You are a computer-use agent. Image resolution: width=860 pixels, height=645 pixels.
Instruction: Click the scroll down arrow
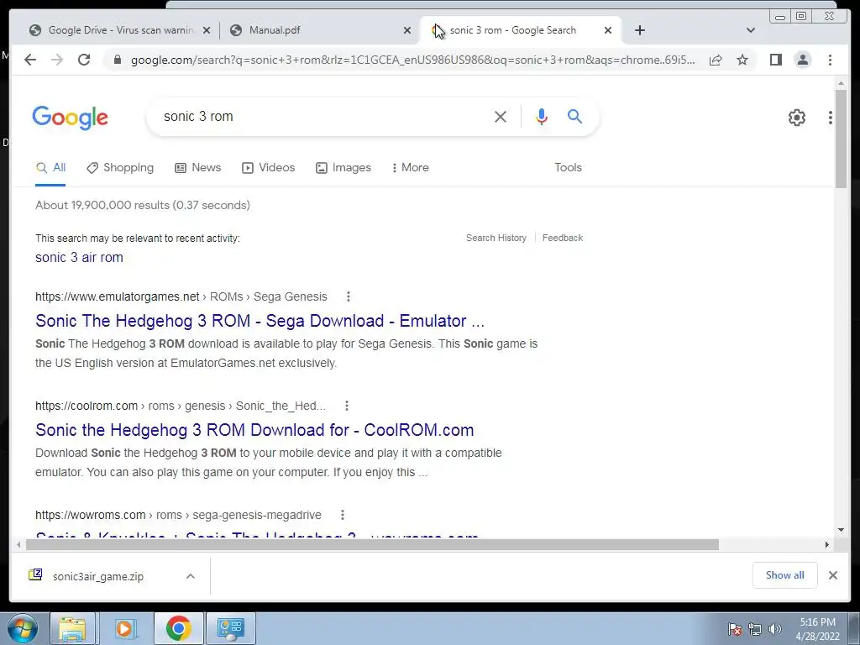[x=841, y=530]
